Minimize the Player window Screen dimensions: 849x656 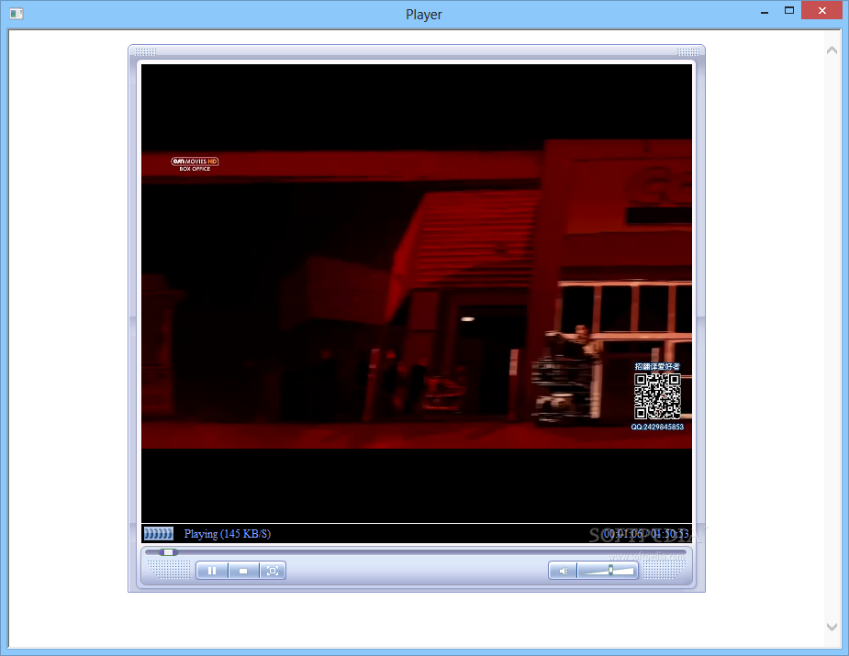click(x=765, y=12)
